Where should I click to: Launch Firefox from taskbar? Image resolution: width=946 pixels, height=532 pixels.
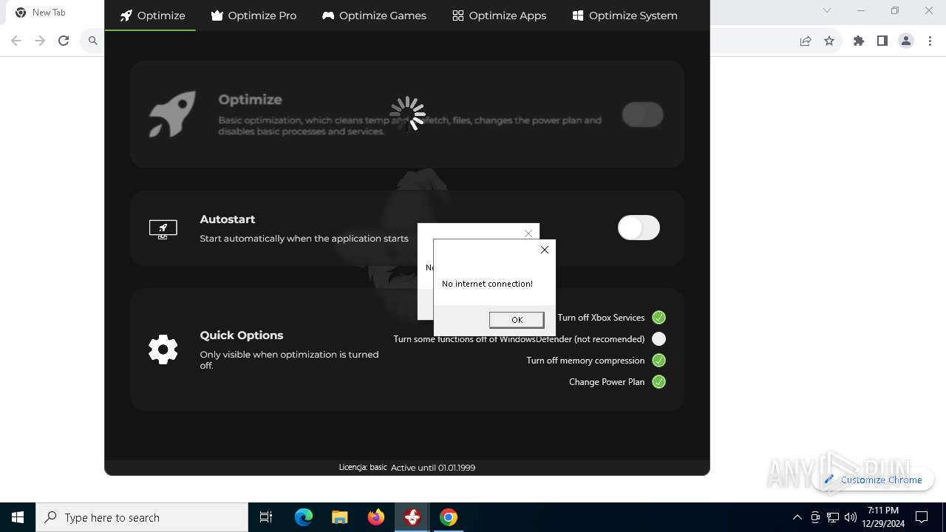click(376, 517)
